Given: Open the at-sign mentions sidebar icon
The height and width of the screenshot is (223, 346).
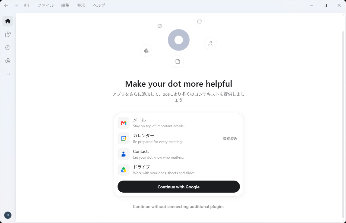Looking at the screenshot, I should click(x=8, y=61).
